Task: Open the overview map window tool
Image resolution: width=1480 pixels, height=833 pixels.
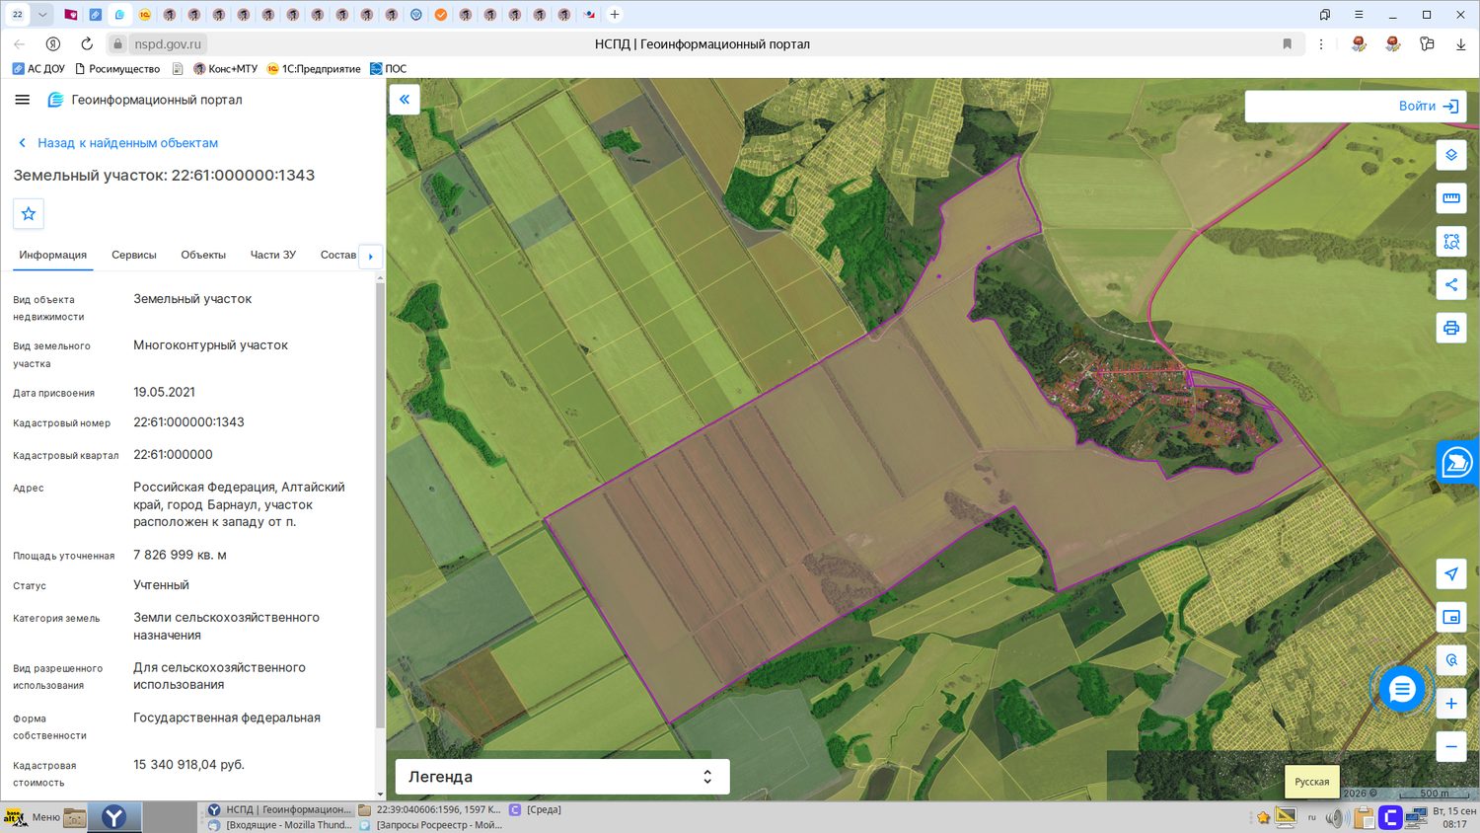Action: coord(1451,618)
